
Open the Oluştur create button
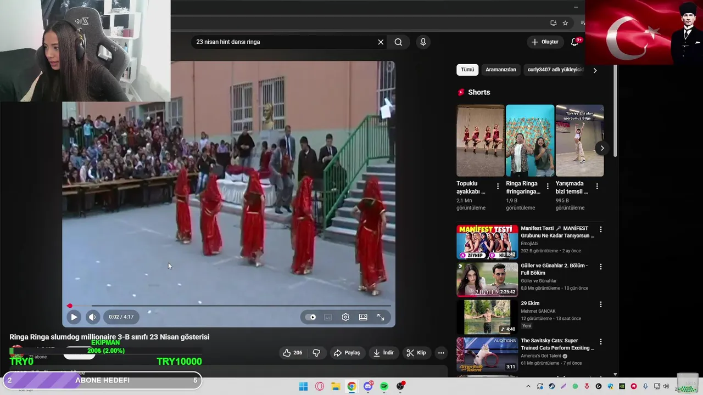click(x=545, y=42)
